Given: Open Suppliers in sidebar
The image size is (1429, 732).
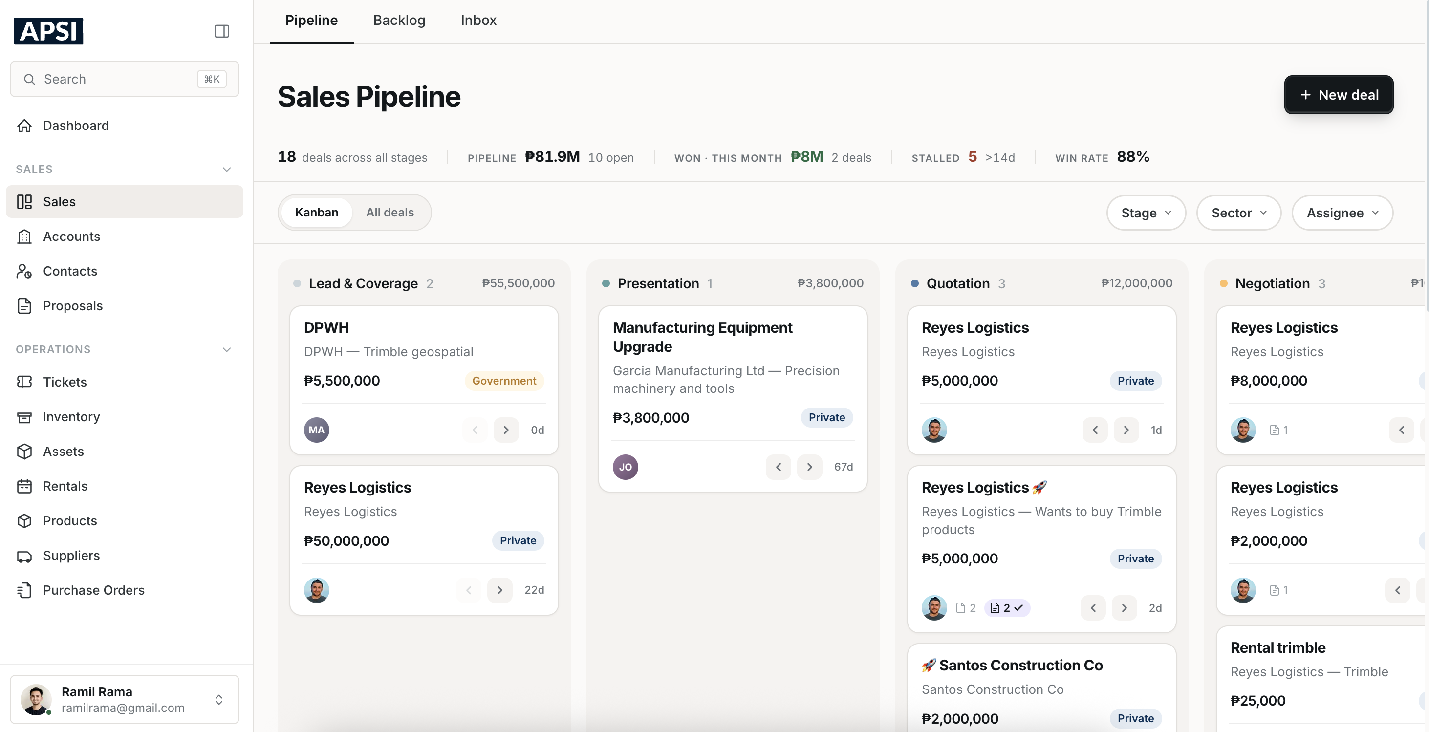Looking at the screenshot, I should (124, 555).
